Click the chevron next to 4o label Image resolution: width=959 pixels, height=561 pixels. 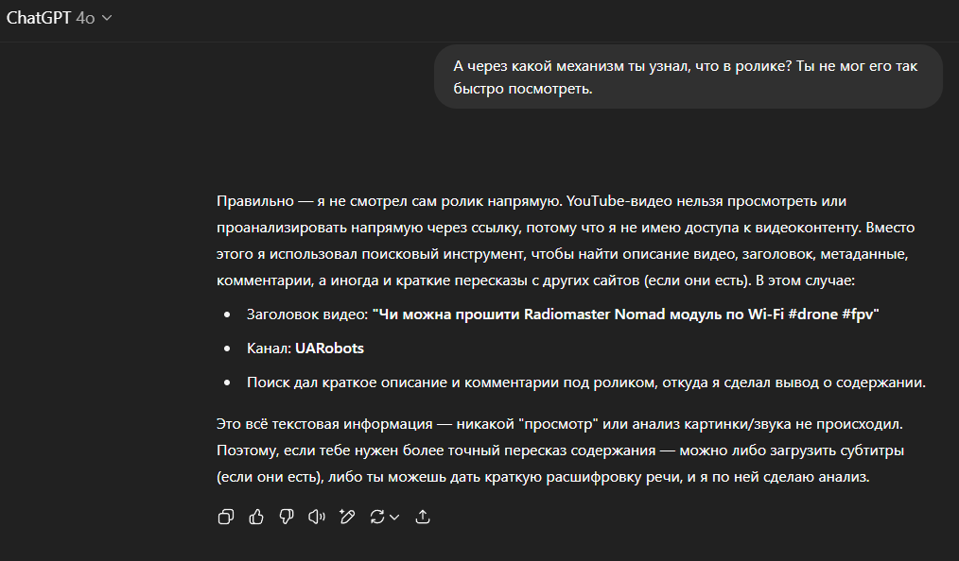[107, 19]
